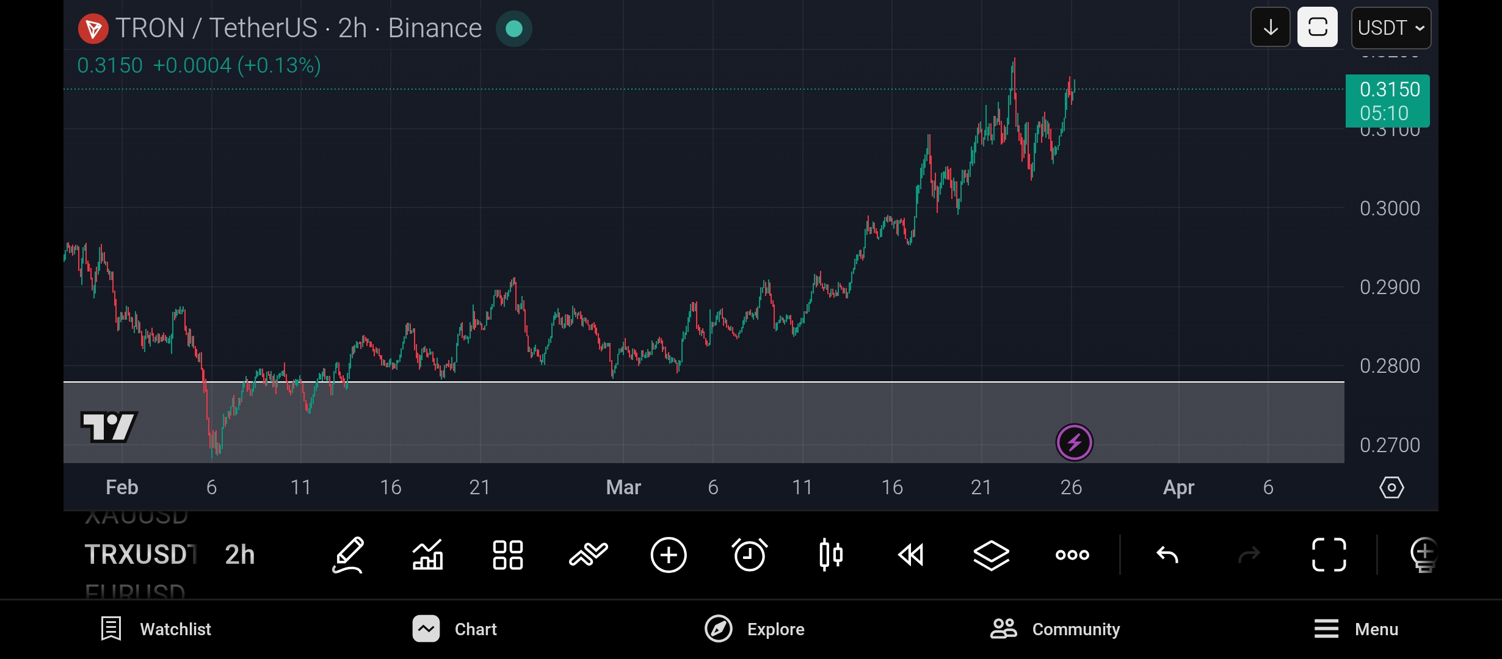Toggle the green market status dot
The image size is (1502, 659).
point(514,29)
